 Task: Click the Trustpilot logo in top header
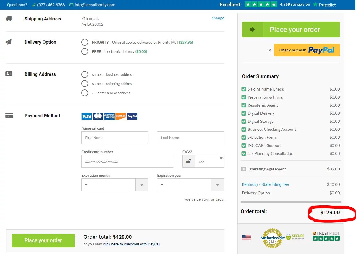click(x=324, y=5)
